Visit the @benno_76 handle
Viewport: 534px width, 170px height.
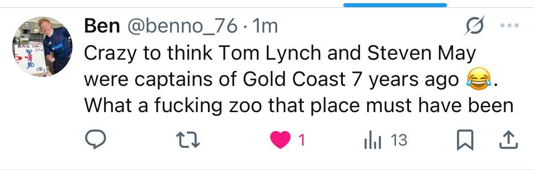pyautogui.click(x=182, y=27)
